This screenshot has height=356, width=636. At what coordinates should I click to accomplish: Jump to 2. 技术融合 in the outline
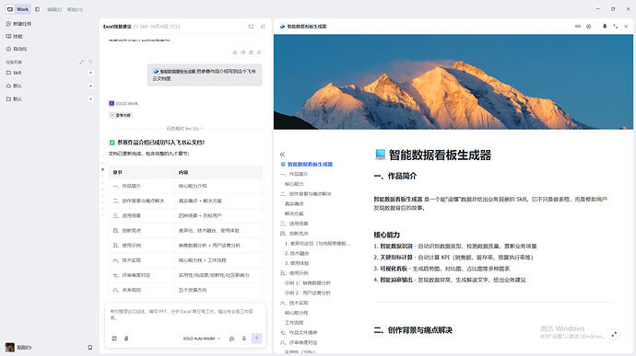(x=297, y=253)
